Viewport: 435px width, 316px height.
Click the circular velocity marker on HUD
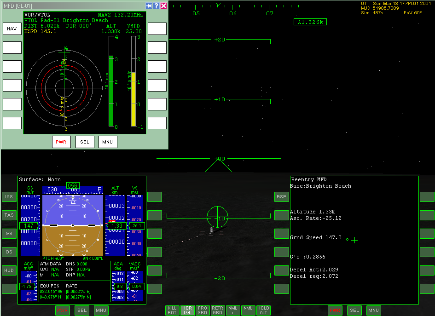217,217
